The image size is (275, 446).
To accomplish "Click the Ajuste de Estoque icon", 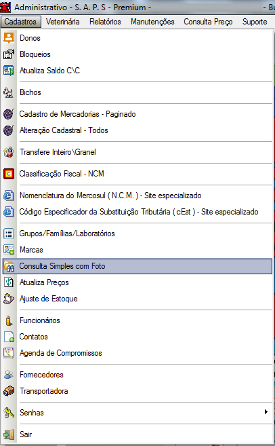I will [x=9, y=299].
